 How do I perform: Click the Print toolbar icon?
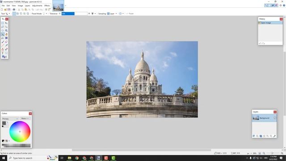(x=14, y=9)
